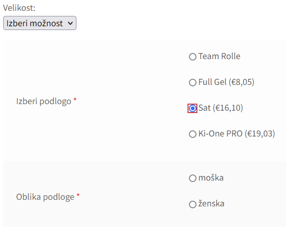Click the moška label text
286x227 pixels.
[211, 178]
